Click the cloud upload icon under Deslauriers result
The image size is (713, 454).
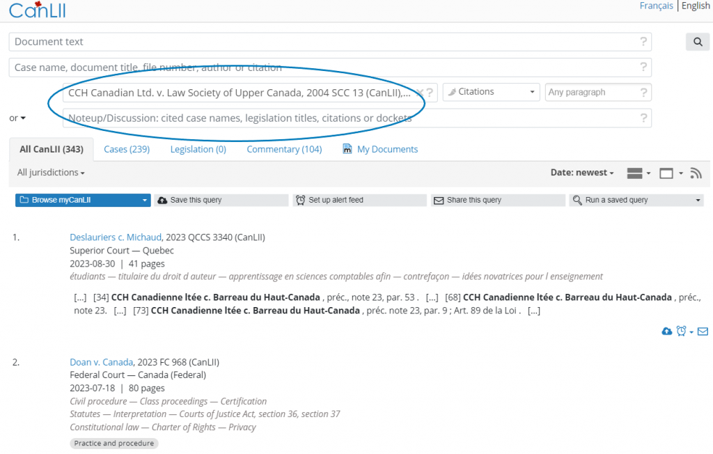tap(666, 331)
